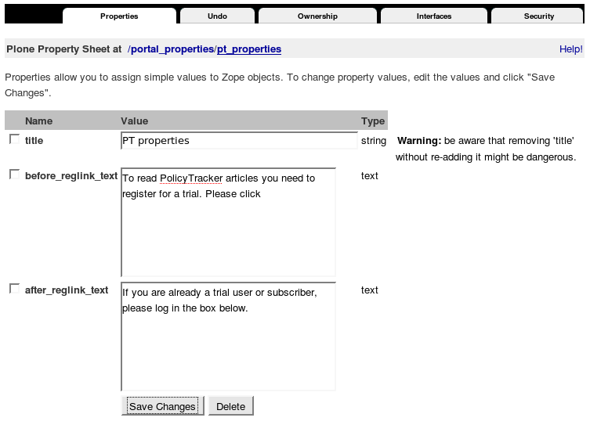Focus the before_reglink_text text area

(x=228, y=235)
